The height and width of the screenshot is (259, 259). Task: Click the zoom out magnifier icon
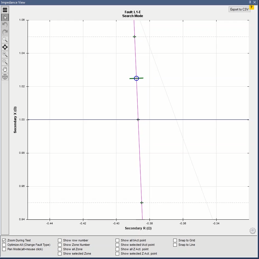[5, 62]
